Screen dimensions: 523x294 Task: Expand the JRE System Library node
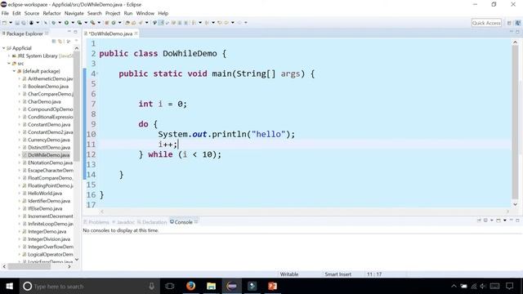(x=9, y=56)
